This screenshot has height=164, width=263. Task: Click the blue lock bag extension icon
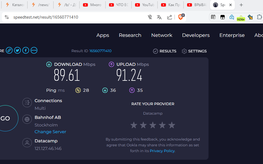pyautogui.click(x=232, y=17)
